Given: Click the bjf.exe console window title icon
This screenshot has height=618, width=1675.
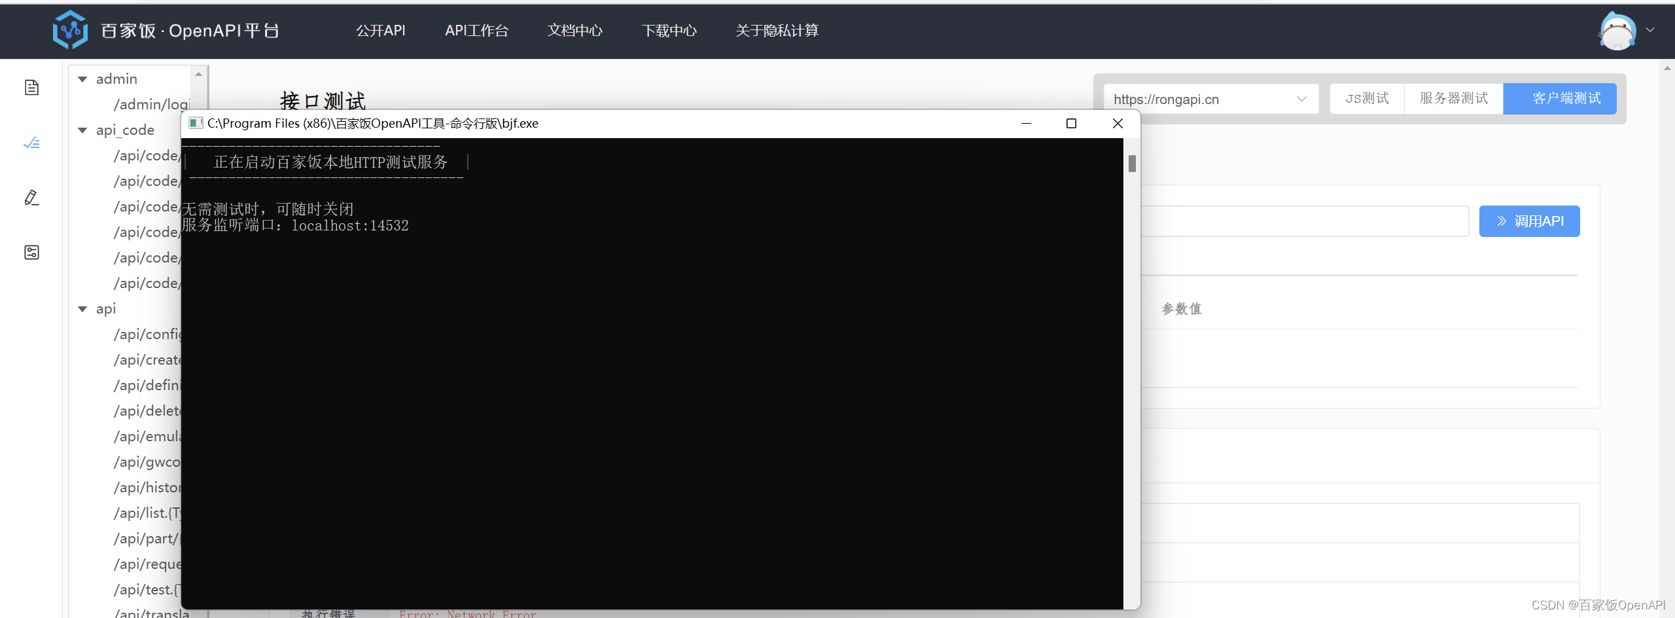Looking at the screenshot, I should [x=195, y=123].
